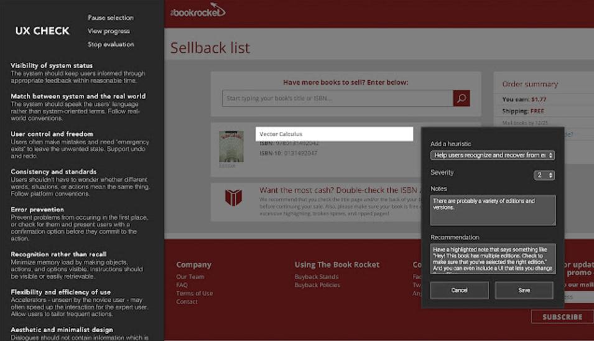Open the FAQ footer link
This screenshot has width=594, height=341.
[182, 285]
